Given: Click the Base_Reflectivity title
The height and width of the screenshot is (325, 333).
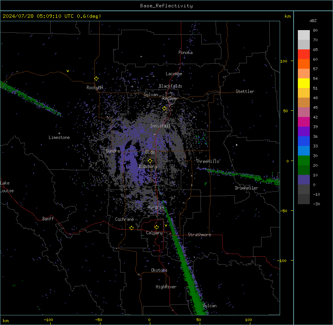Looking at the screenshot, I should [x=166, y=6].
